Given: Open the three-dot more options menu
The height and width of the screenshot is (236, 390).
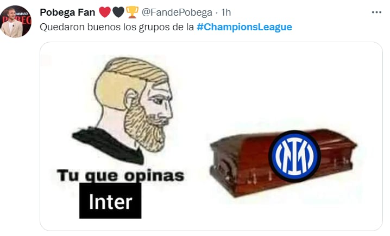Looking at the screenshot, I should [376, 12].
